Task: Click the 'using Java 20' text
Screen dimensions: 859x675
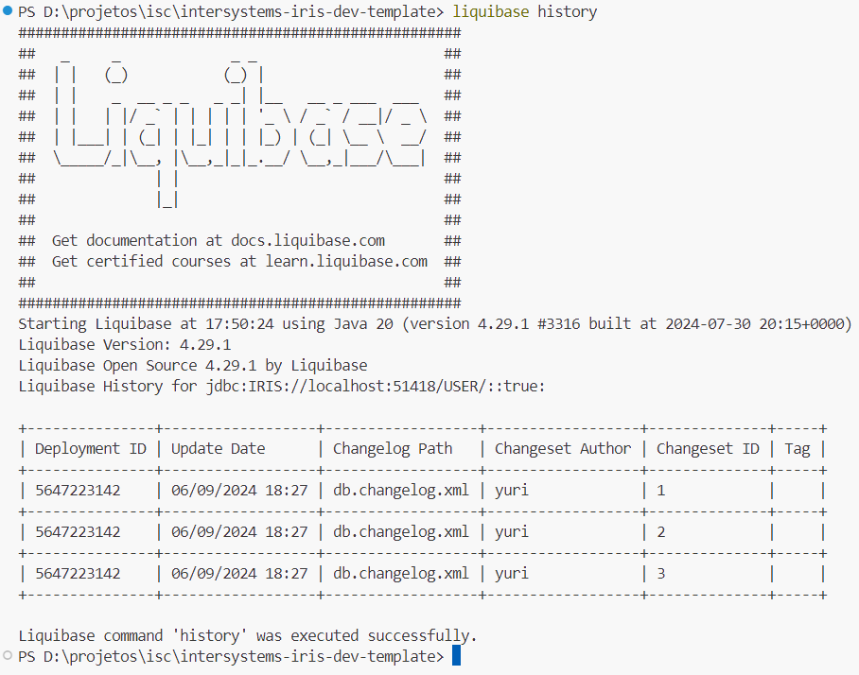Action: (x=338, y=323)
